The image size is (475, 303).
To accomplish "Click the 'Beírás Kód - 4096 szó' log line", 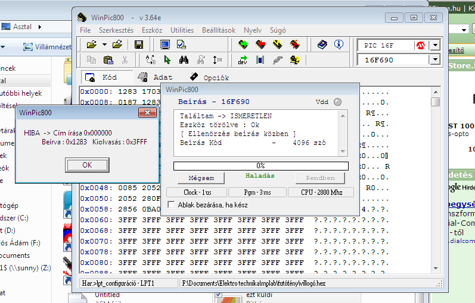I will [x=253, y=143].
